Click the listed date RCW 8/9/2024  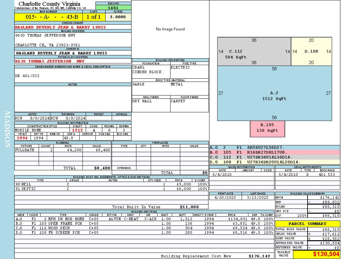pos(32,118)
